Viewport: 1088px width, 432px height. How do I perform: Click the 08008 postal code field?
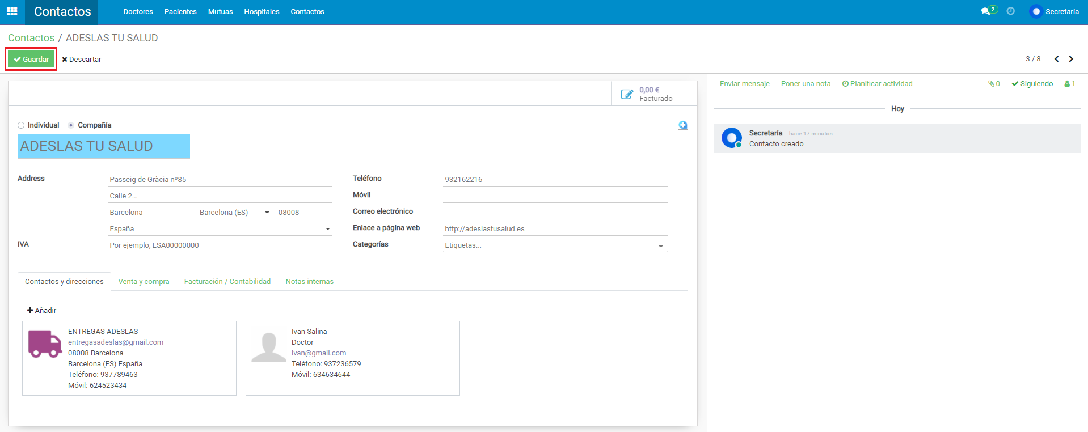(x=304, y=213)
